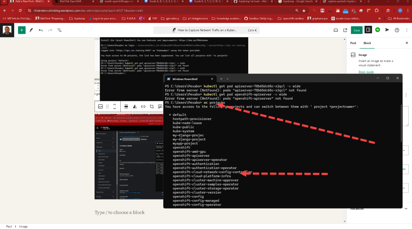Open the PowerShell profile dropdown arrow

(x=228, y=79)
